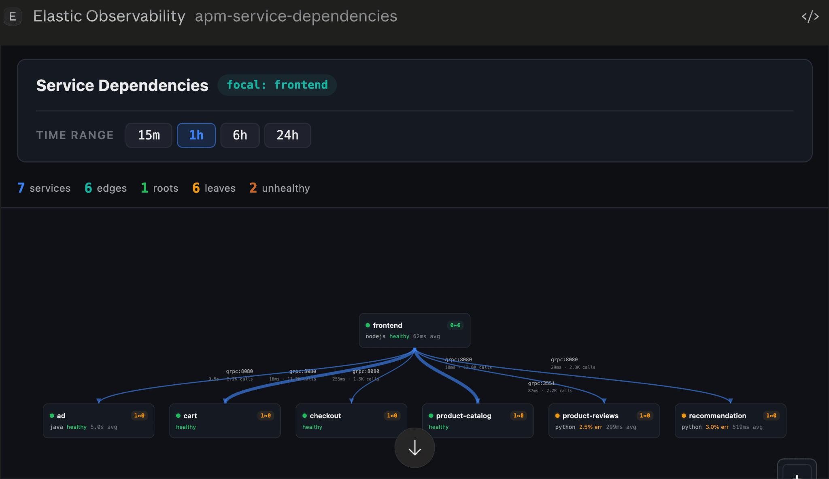Click the frontend 0↔6 edge badge
This screenshot has height=479, width=829.
click(455, 325)
